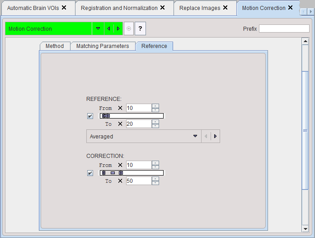Screen dimensions: 315x238
Task: Decrease the CORRECTION From value
Action: (155, 167)
